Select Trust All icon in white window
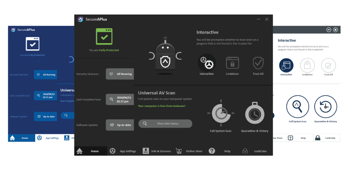 [x=328, y=66]
